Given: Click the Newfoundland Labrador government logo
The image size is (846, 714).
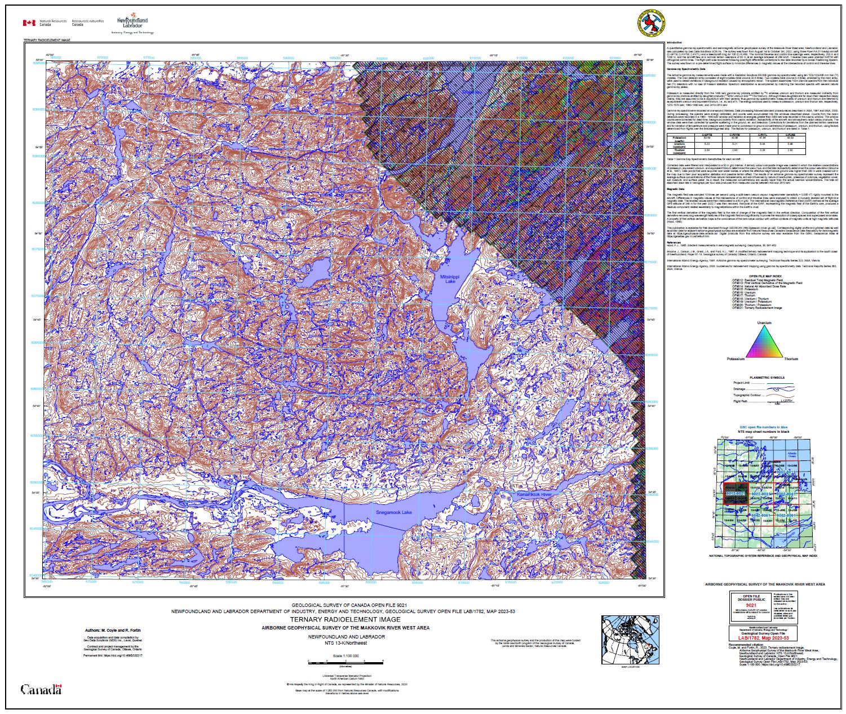Looking at the screenshot, I should tap(132, 24).
